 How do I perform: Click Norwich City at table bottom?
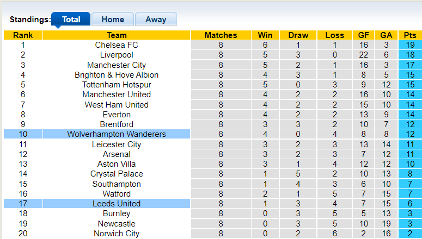117,234
